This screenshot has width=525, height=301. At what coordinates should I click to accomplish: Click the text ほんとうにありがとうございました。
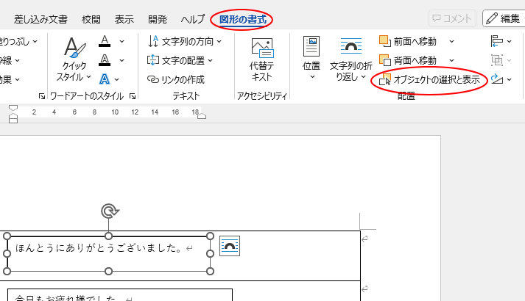tap(99, 248)
